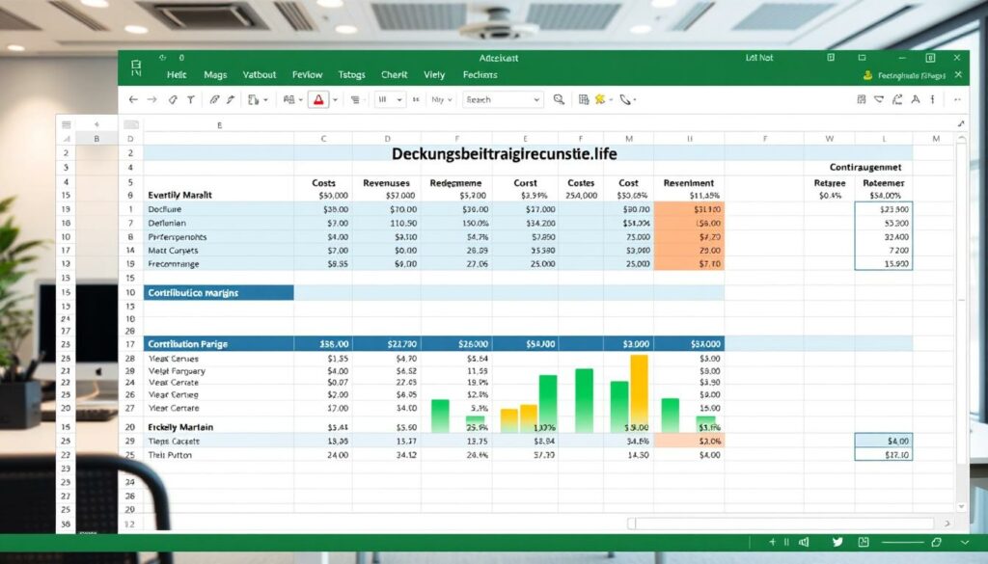Click the yellow star highlight icon
This screenshot has height=564, width=988.
[x=600, y=99]
